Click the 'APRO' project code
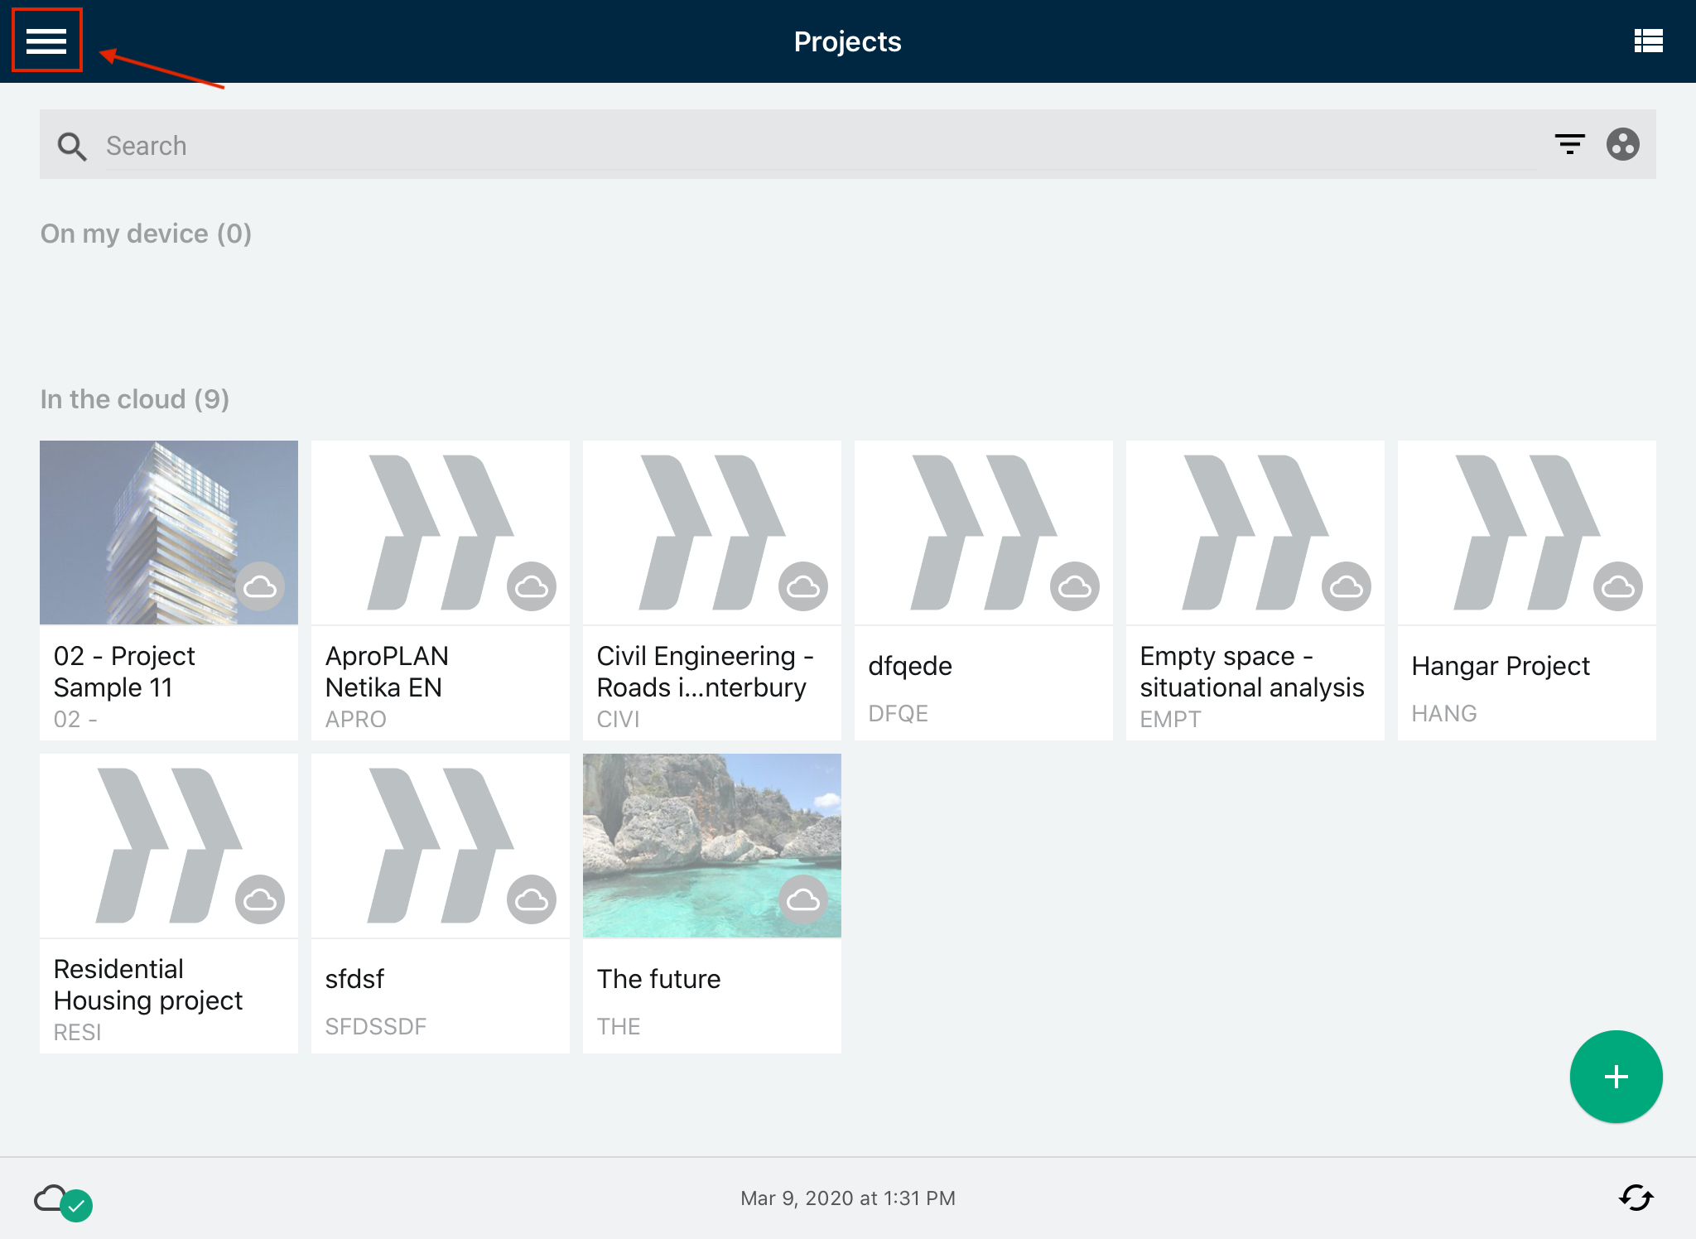The width and height of the screenshot is (1696, 1239). (x=355, y=719)
